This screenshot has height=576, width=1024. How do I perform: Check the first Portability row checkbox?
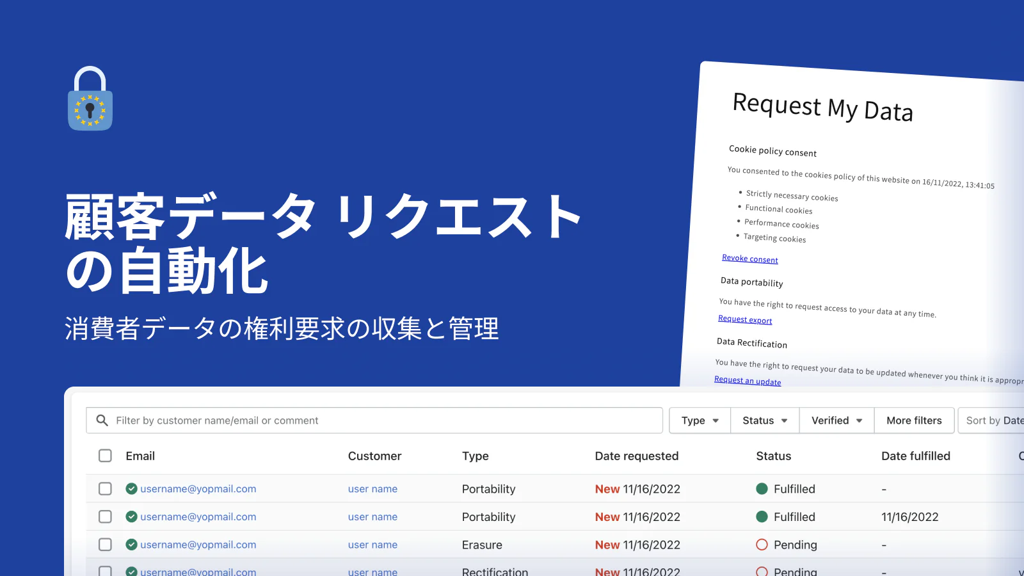click(x=105, y=489)
